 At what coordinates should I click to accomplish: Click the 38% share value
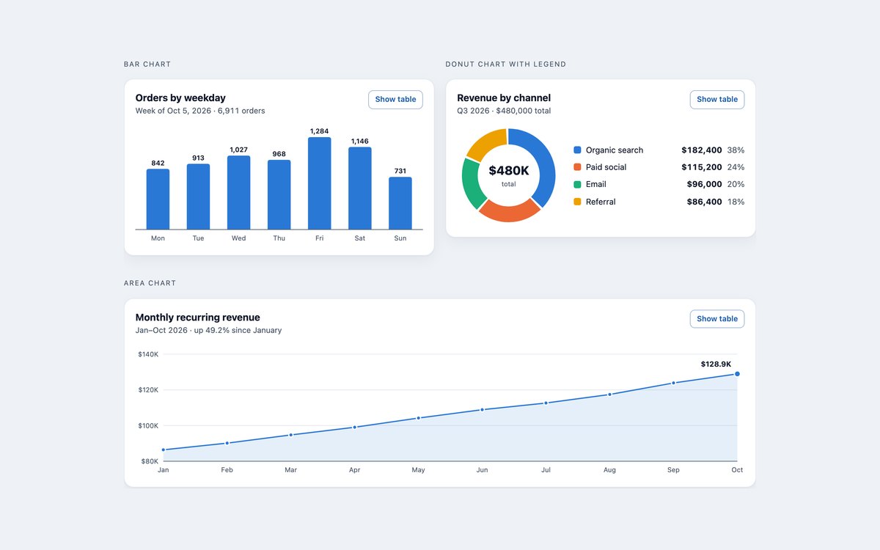(x=736, y=150)
